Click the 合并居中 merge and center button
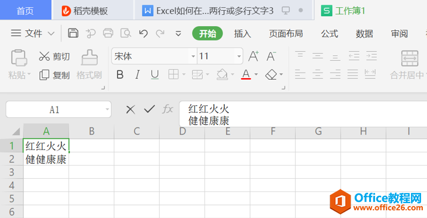 (408, 65)
